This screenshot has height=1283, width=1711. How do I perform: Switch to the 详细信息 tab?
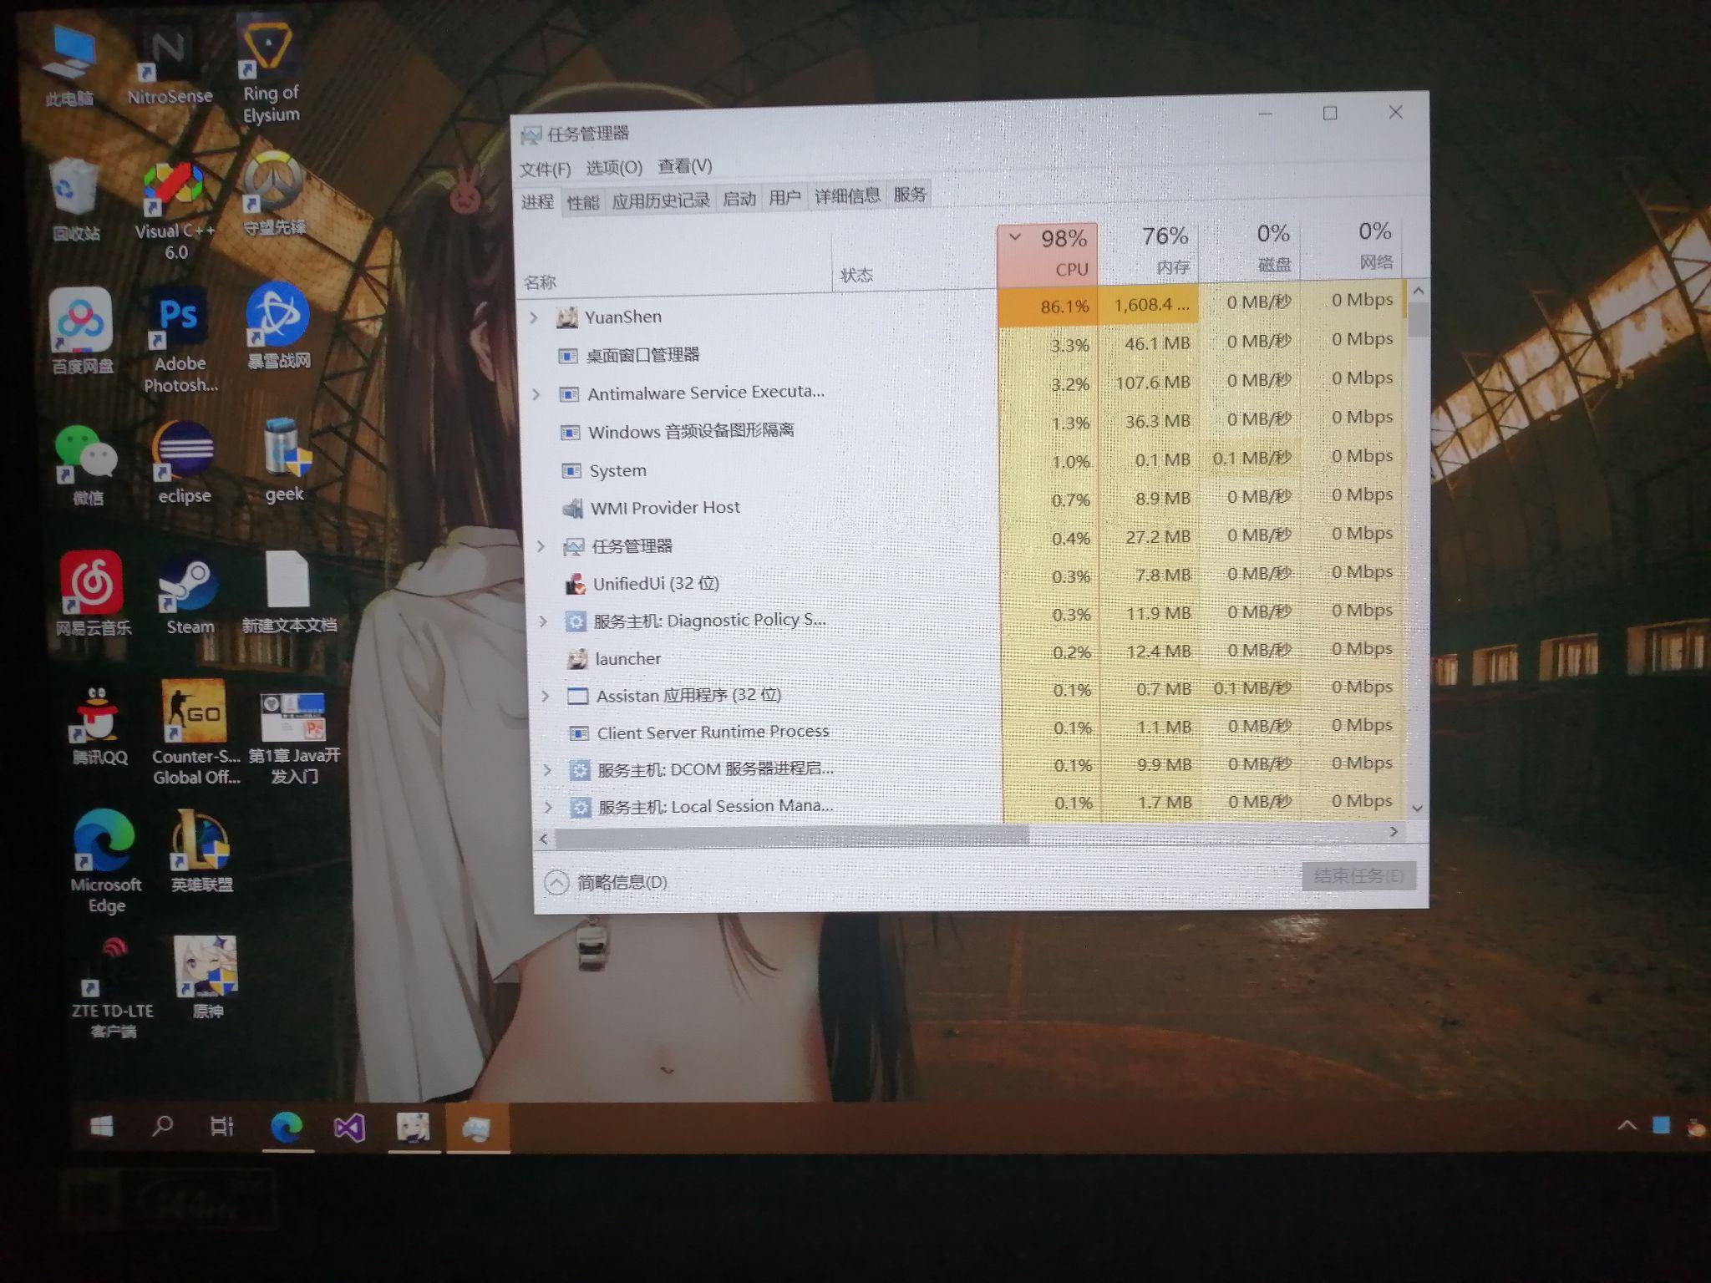(846, 196)
